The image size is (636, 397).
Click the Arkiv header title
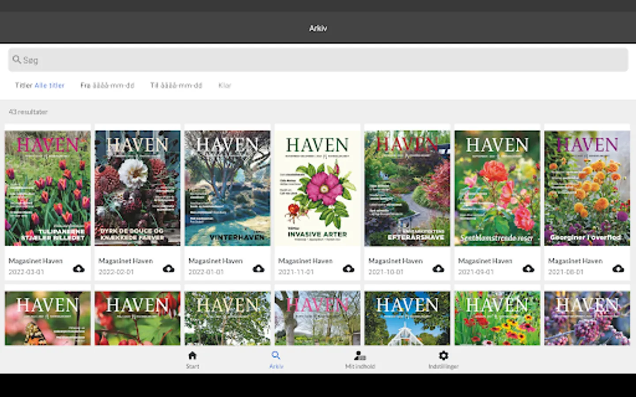click(x=318, y=28)
